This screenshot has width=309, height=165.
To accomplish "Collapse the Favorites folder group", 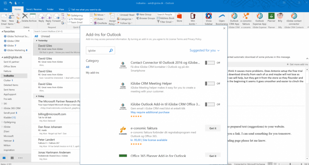I will (2, 32).
